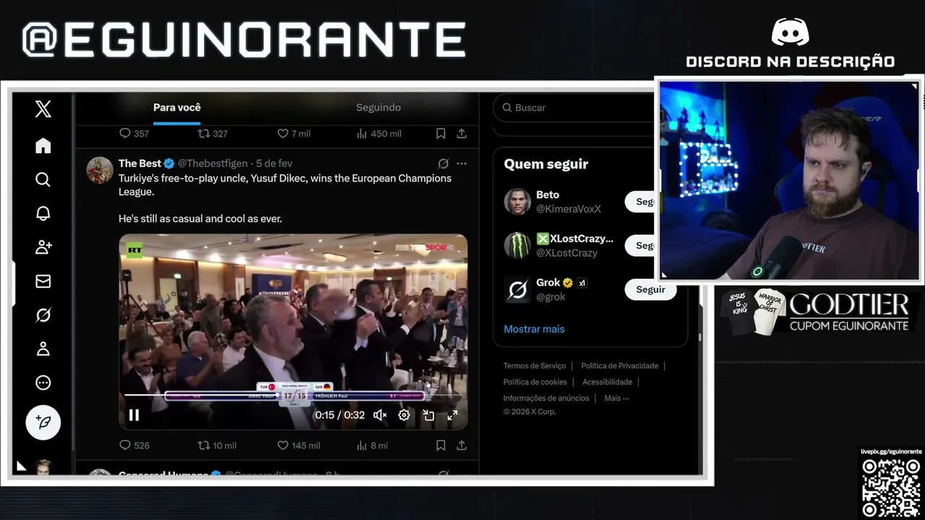
Task: Reply to the post with 357 comments
Action: point(134,134)
